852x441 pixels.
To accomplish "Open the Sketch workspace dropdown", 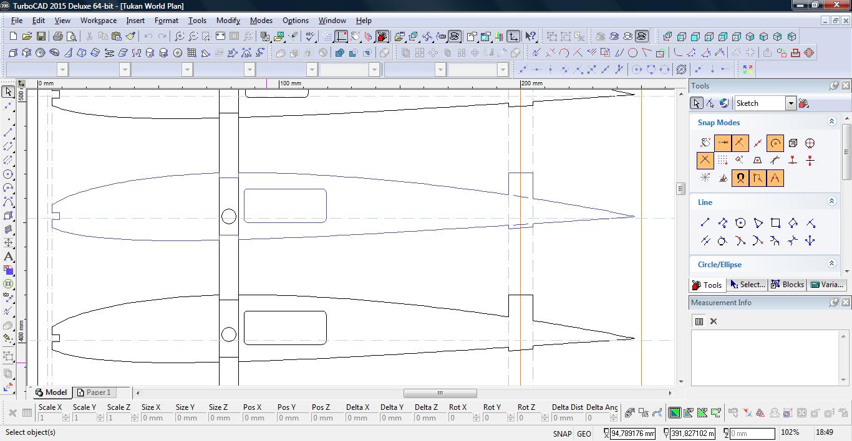I will [790, 103].
